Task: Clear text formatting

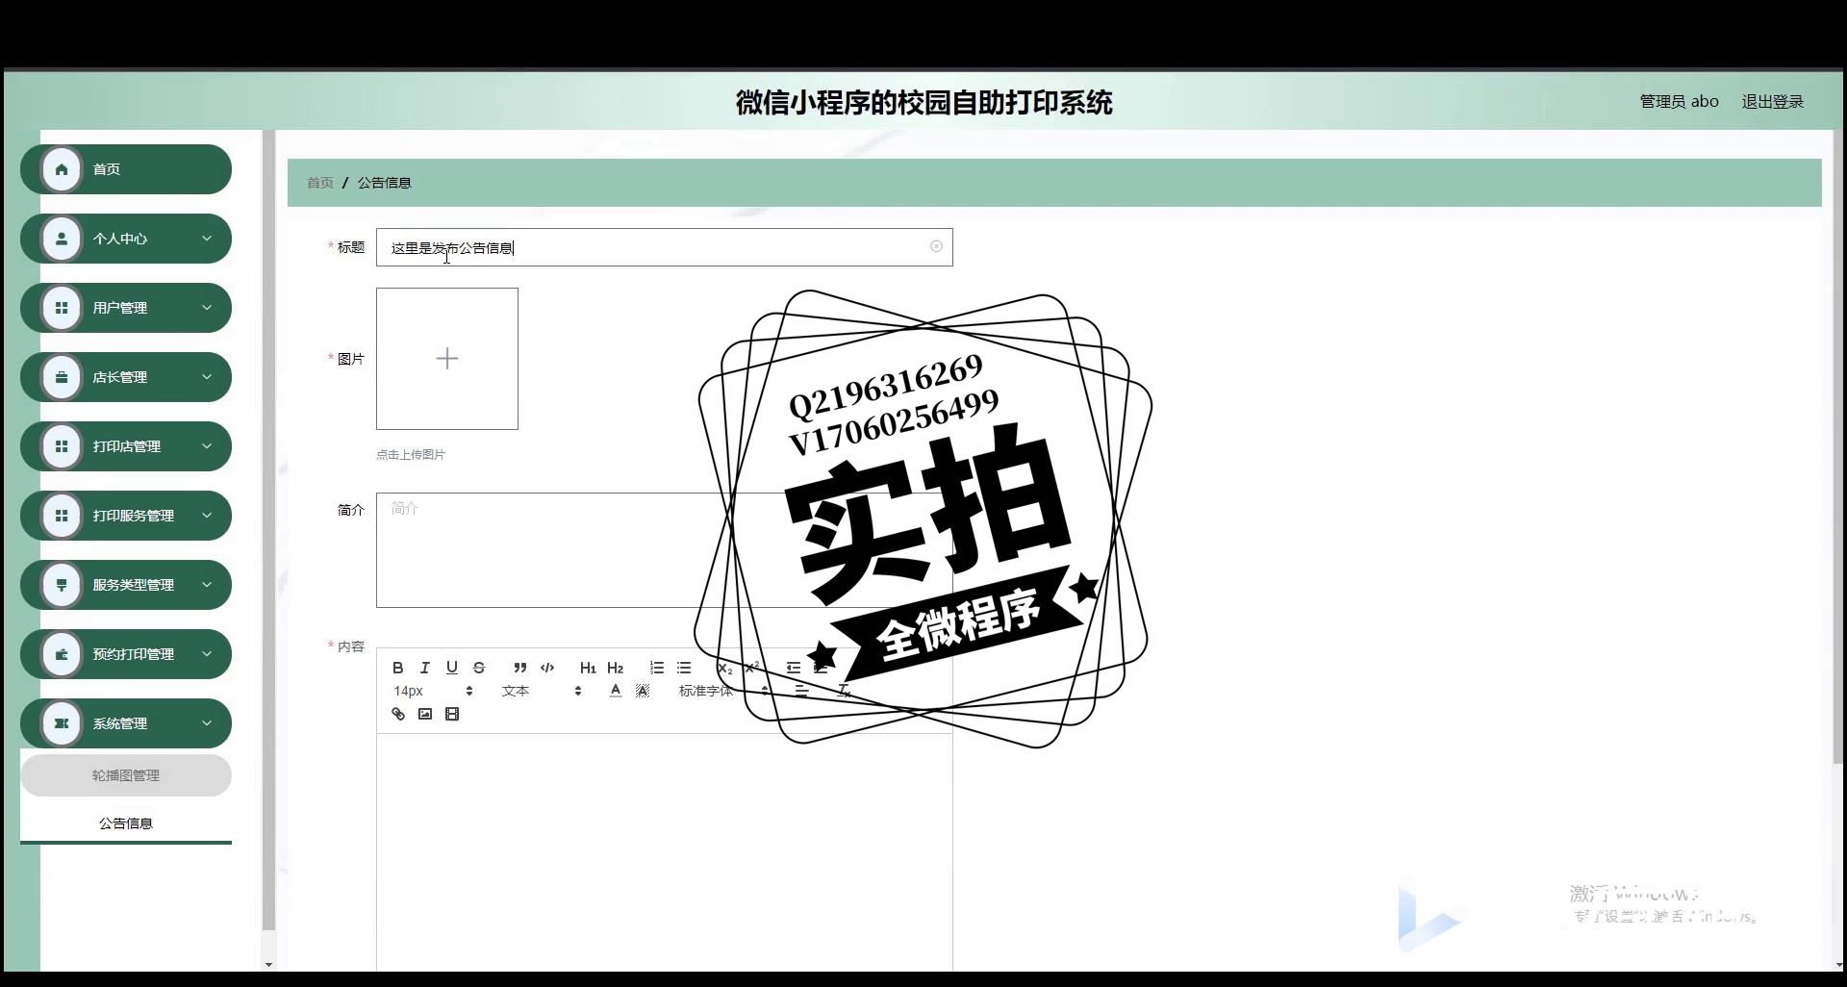Action: (844, 691)
